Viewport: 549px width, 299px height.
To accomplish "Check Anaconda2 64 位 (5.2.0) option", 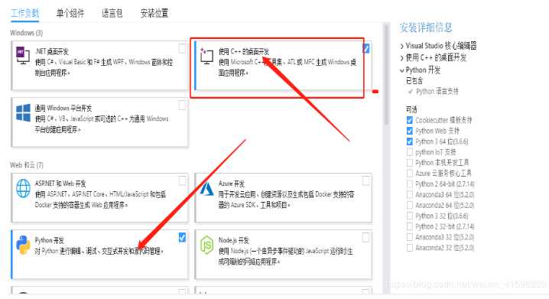I will (x=410, y=205).
